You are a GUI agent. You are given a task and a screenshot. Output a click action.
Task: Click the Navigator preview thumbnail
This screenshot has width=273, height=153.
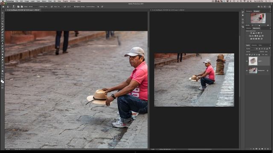coord(258,18)
